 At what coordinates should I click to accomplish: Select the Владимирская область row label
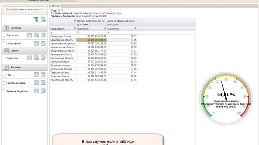tap(62, 51)
